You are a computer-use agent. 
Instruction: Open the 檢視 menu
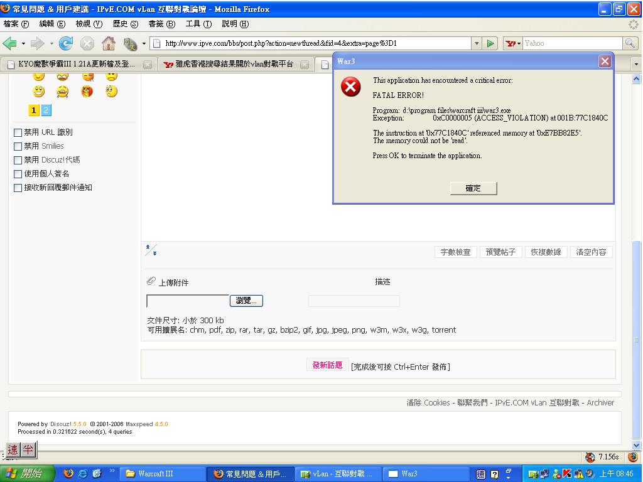[x=89, y=24]
